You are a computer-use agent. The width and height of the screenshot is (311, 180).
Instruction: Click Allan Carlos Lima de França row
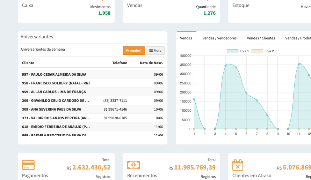click(x=54, y=92)
